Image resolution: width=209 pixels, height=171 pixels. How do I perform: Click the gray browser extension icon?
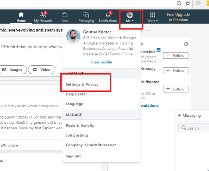coord(198,3)
